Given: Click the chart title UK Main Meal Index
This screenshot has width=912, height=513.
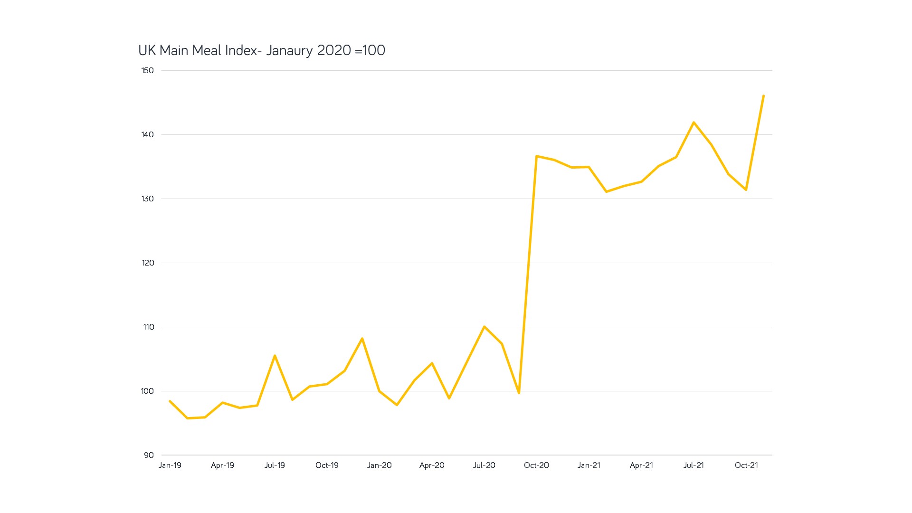Looking at the screenshot, I should click(262, 50).
